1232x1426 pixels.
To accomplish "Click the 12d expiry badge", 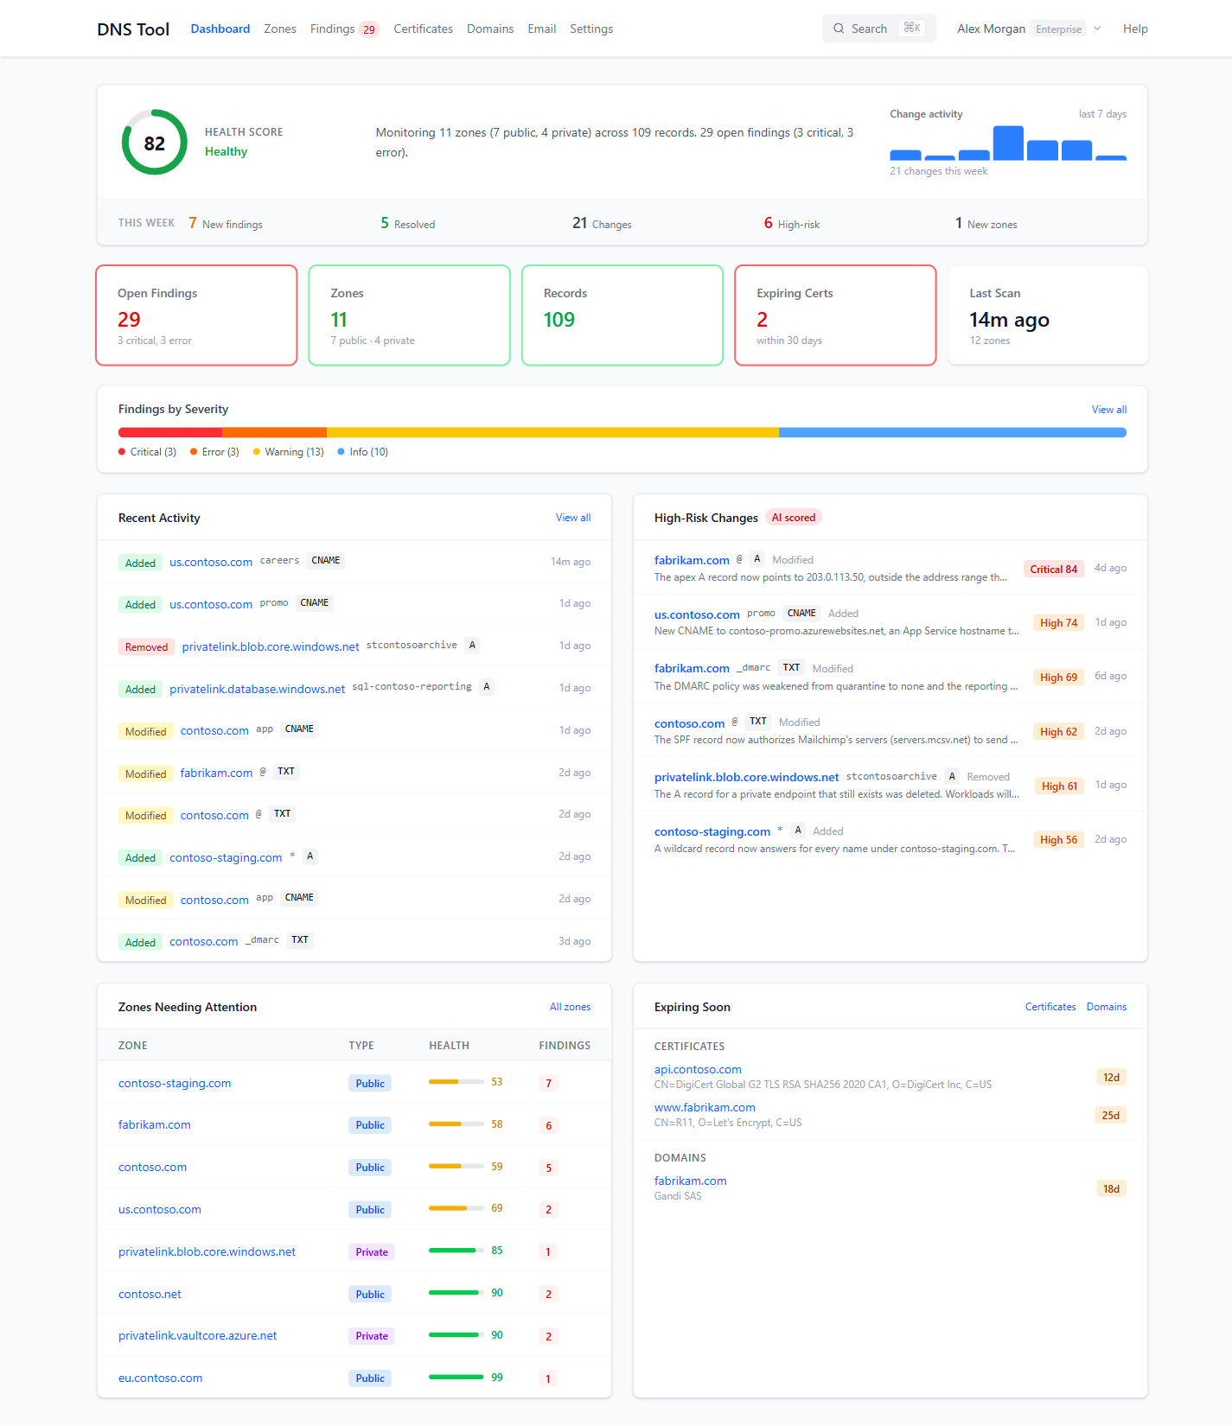I will [x=1111, y=1077].
